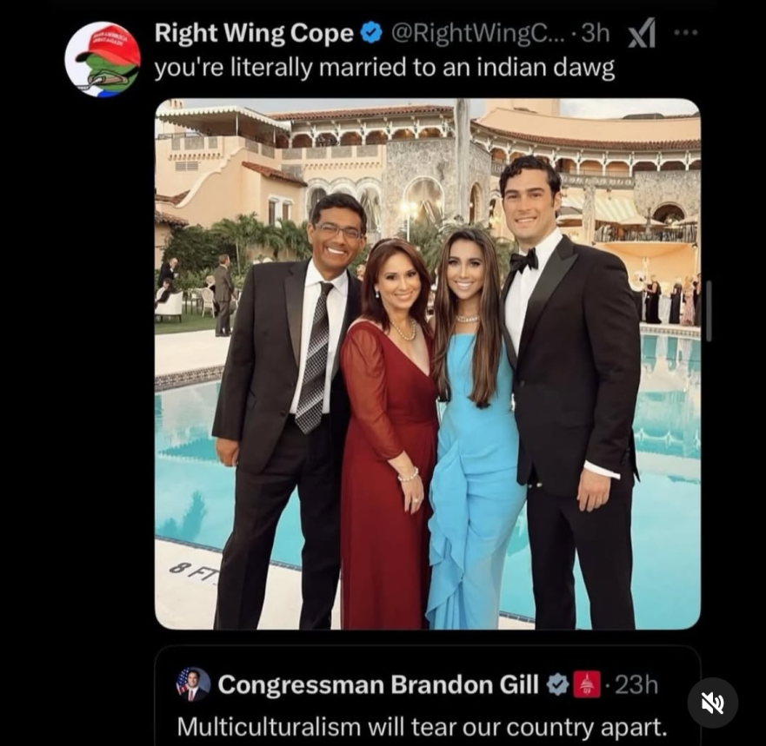This screenshot has width=766, height=746.
Task: Click the Congressman Brandon Gill name link
Action: 377,684
